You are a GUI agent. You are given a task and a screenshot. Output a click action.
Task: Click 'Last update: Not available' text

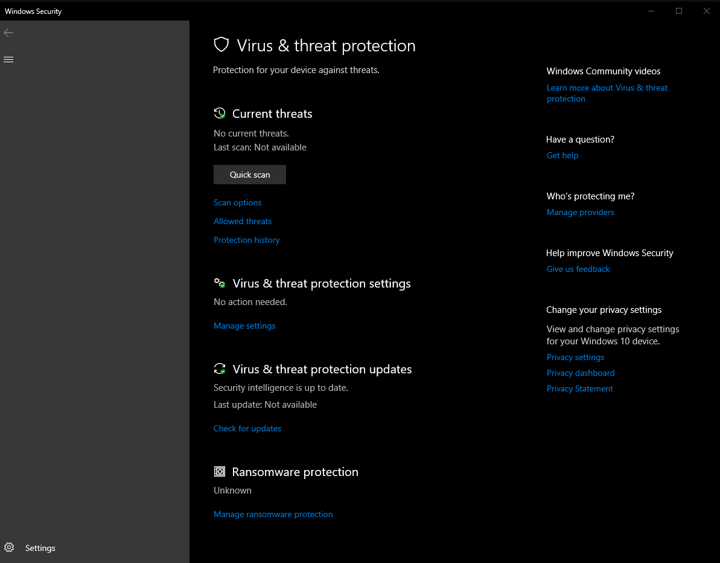[x=265, y=405]
